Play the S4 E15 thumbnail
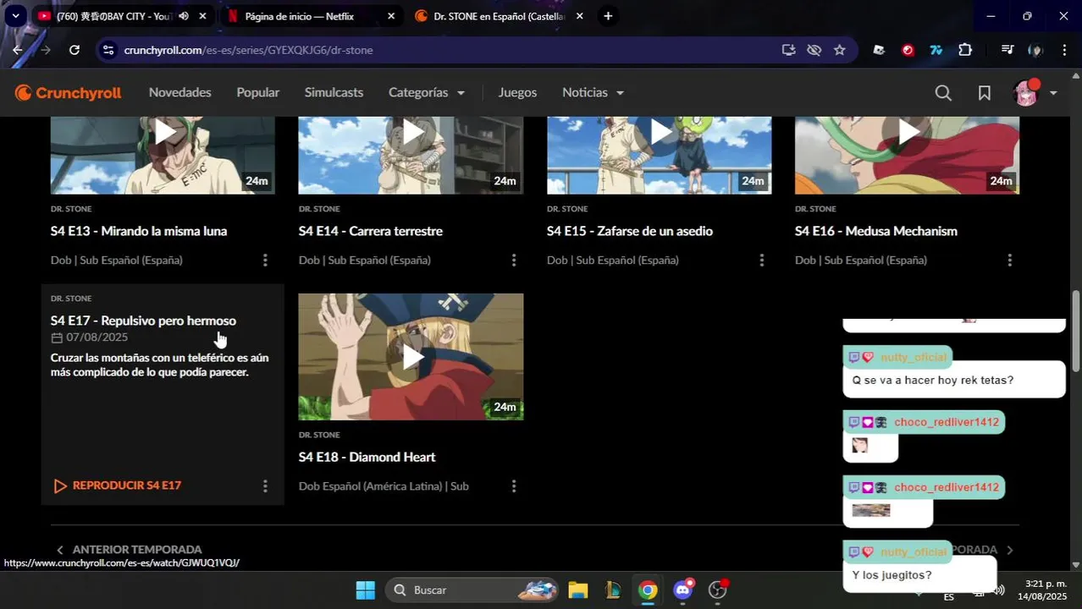This screenshot has width=1082, height=609. (x=659, y=156)
